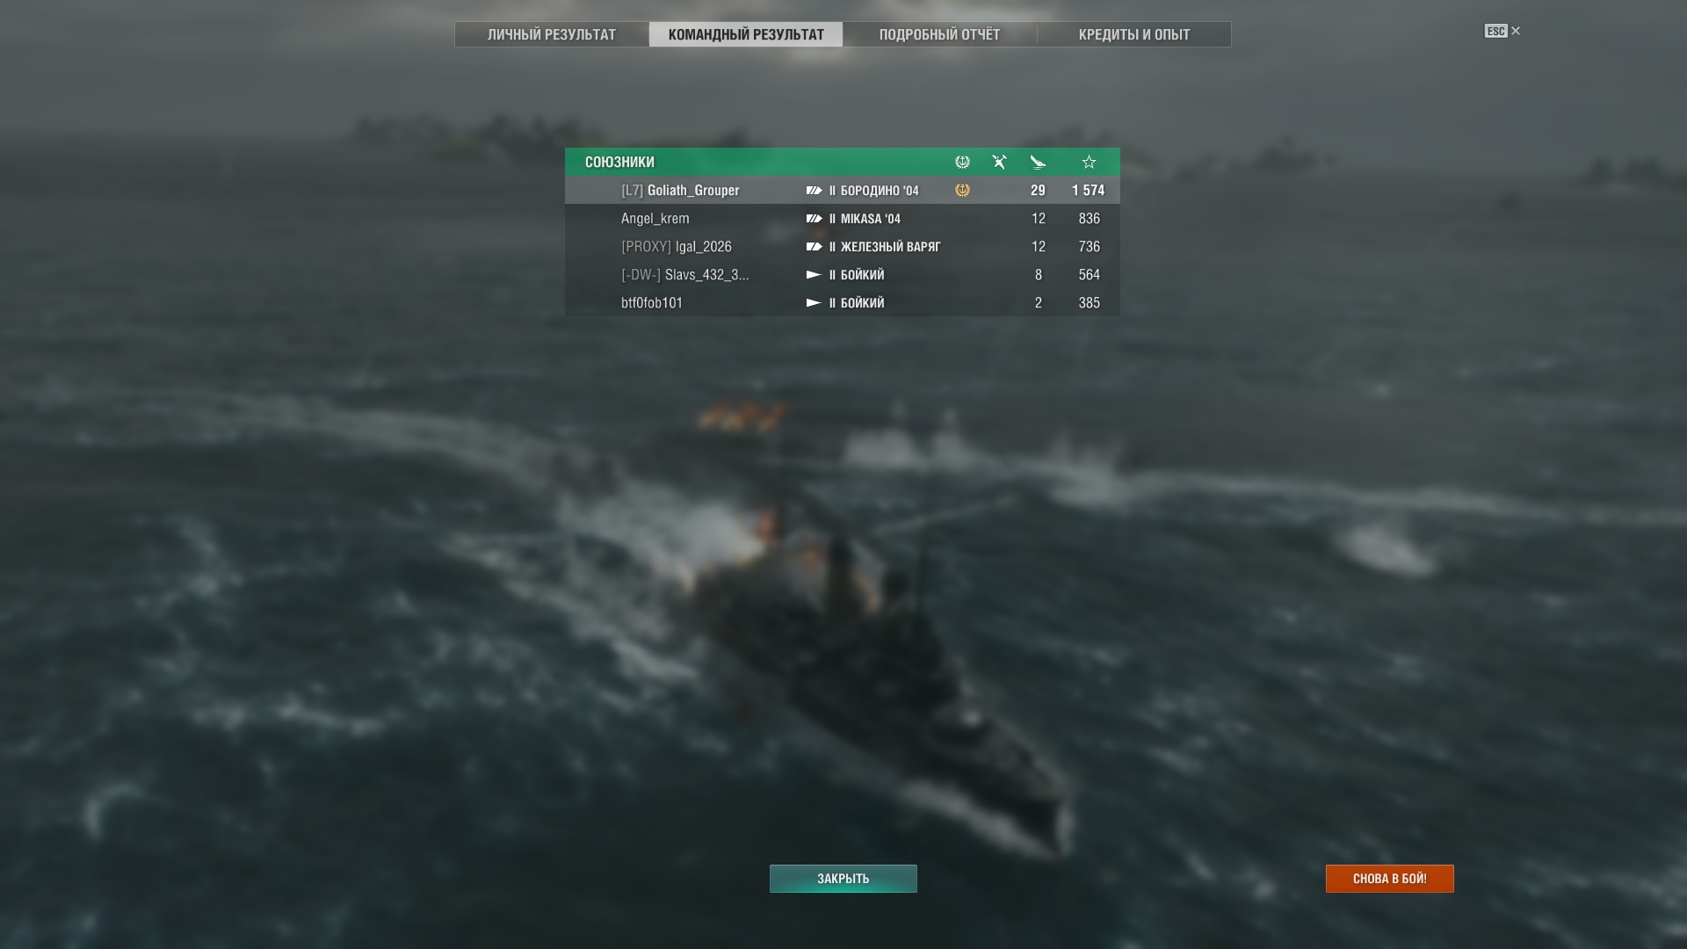
Task: Switch to Подробный отчёт tab
Action: pos(939,34)
